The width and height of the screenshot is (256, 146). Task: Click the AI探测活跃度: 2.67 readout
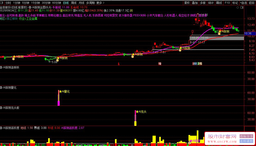click(x=73, y=128)
